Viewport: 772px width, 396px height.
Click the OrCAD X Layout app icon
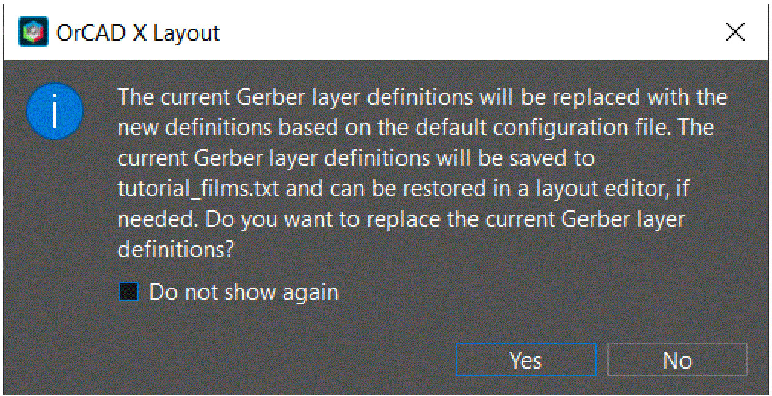pyautogui.click(x=33, y=32)
